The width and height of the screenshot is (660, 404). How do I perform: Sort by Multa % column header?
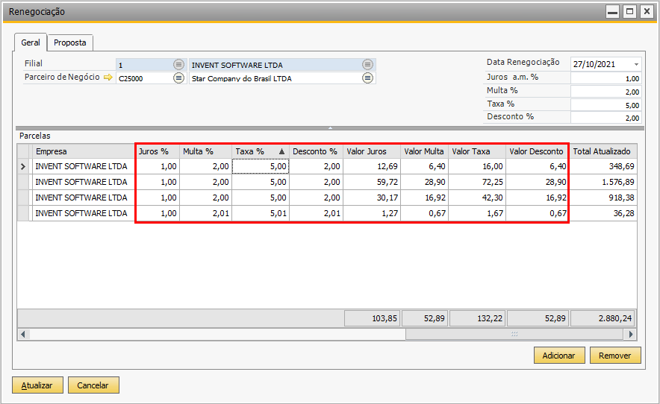pos(206,151)
